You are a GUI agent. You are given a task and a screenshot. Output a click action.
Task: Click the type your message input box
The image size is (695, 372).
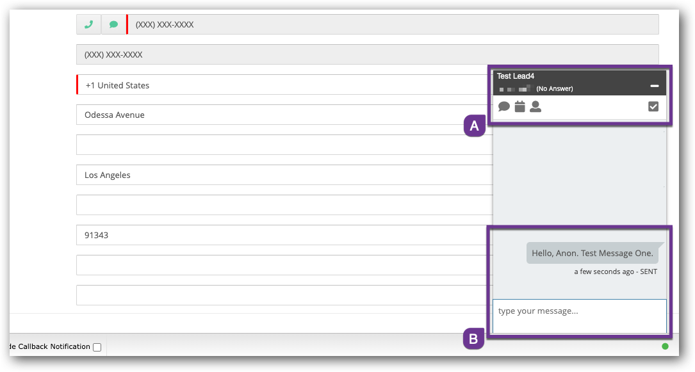[578, 316]
